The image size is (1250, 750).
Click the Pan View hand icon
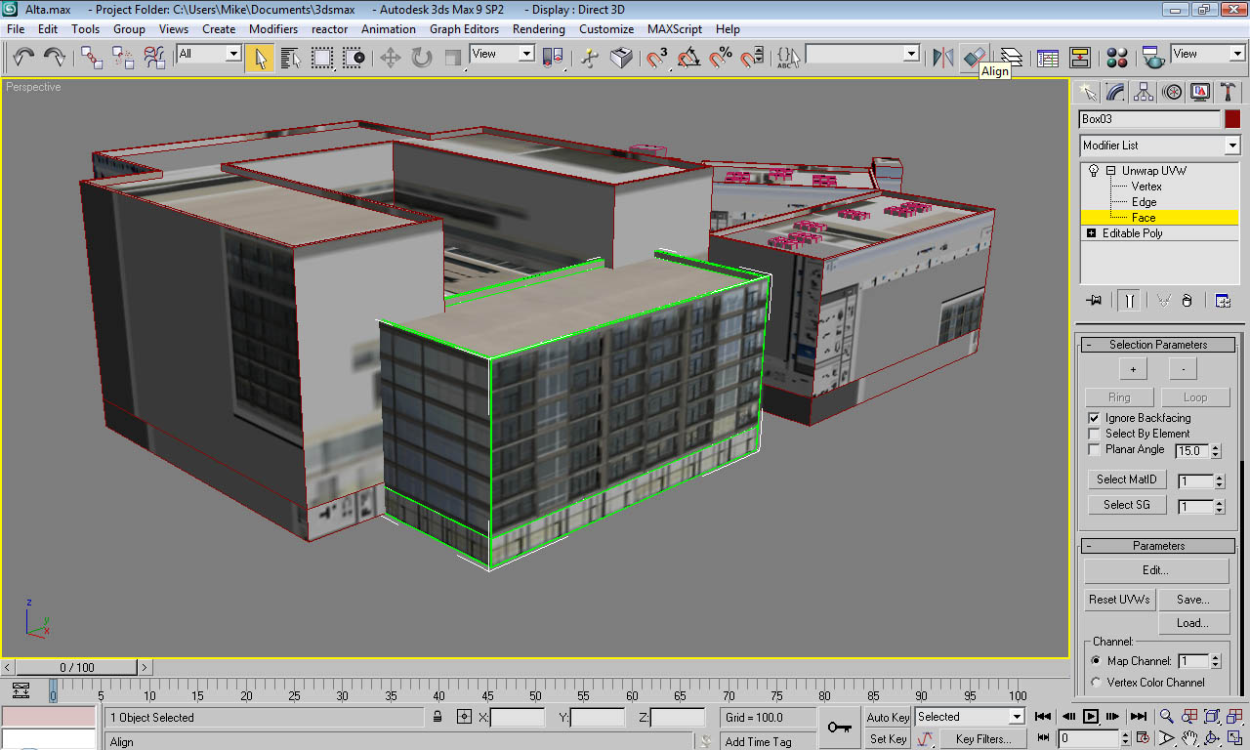1189,738
